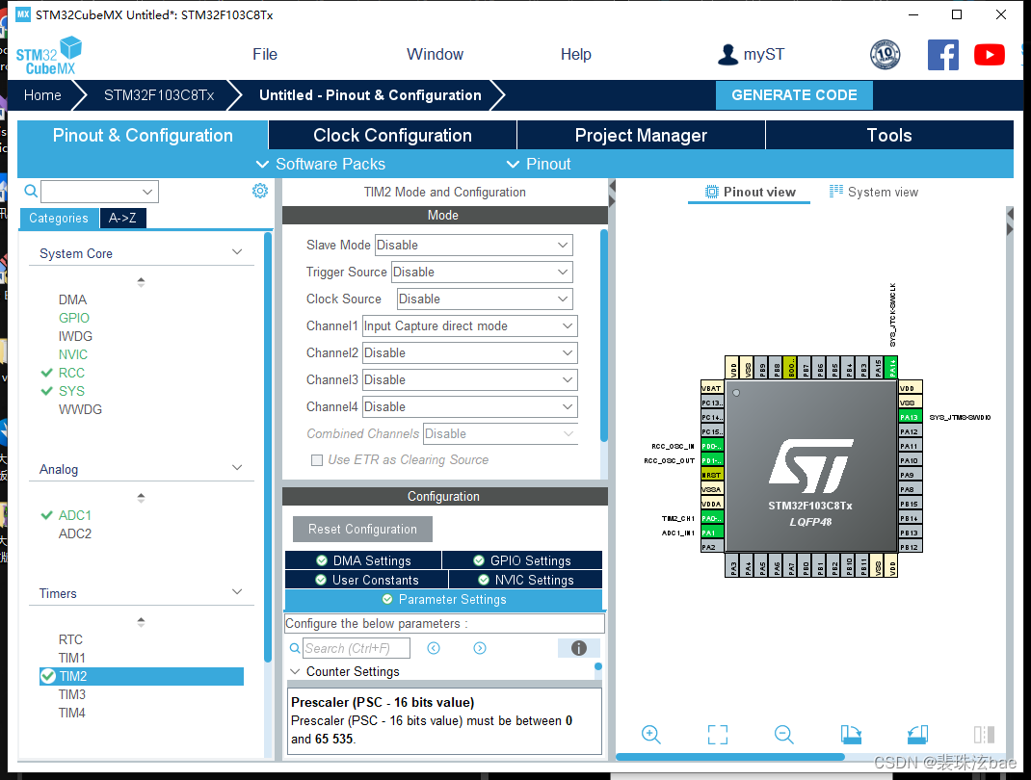Image resolution: width=1031 pixels, height=780 pixels.
Task: Select the green PA13 pin on chip
Action: (x=910, y=417)
